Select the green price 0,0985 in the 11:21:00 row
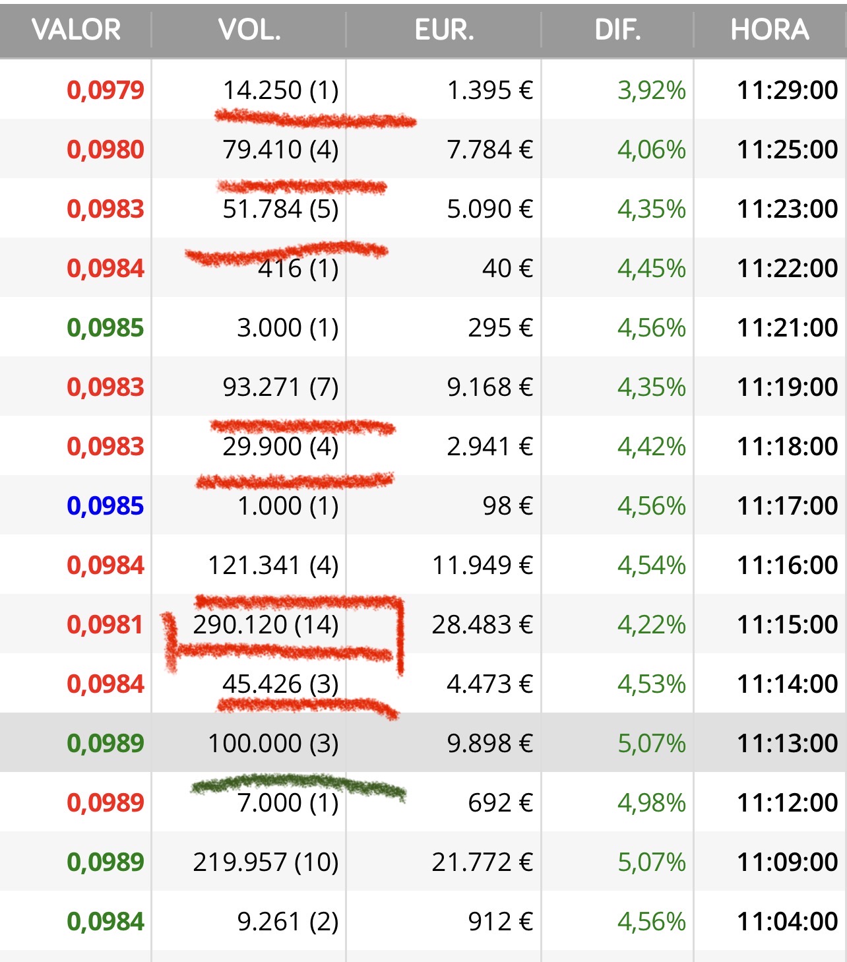 point(106,327)
